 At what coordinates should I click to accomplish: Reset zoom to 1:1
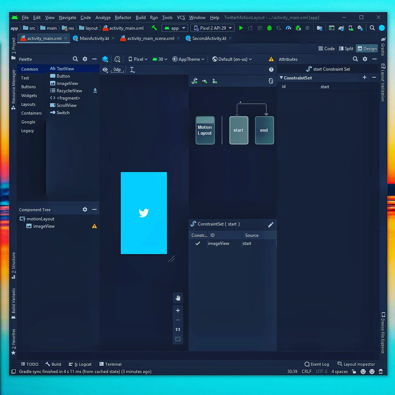178,329
